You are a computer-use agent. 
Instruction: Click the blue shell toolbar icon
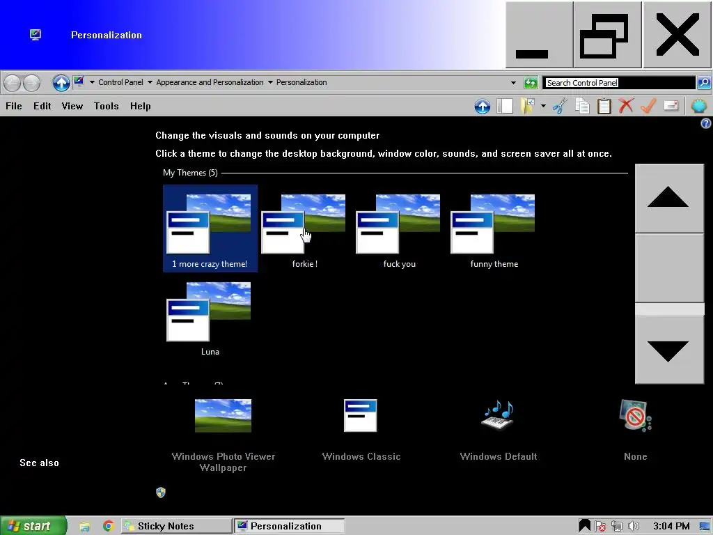(699, 106)
